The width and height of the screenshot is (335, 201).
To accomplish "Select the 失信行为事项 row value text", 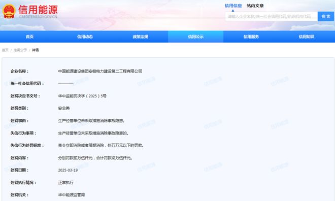I will point(93,133).
